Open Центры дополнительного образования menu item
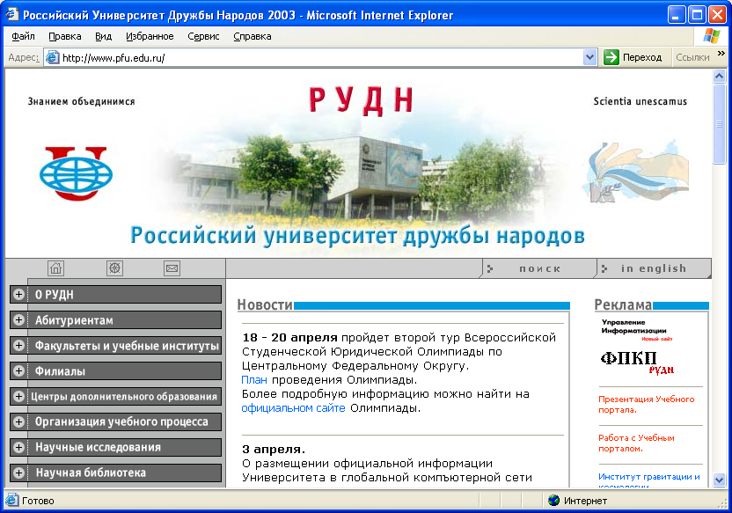732x513 pixels. coord(124,396)
